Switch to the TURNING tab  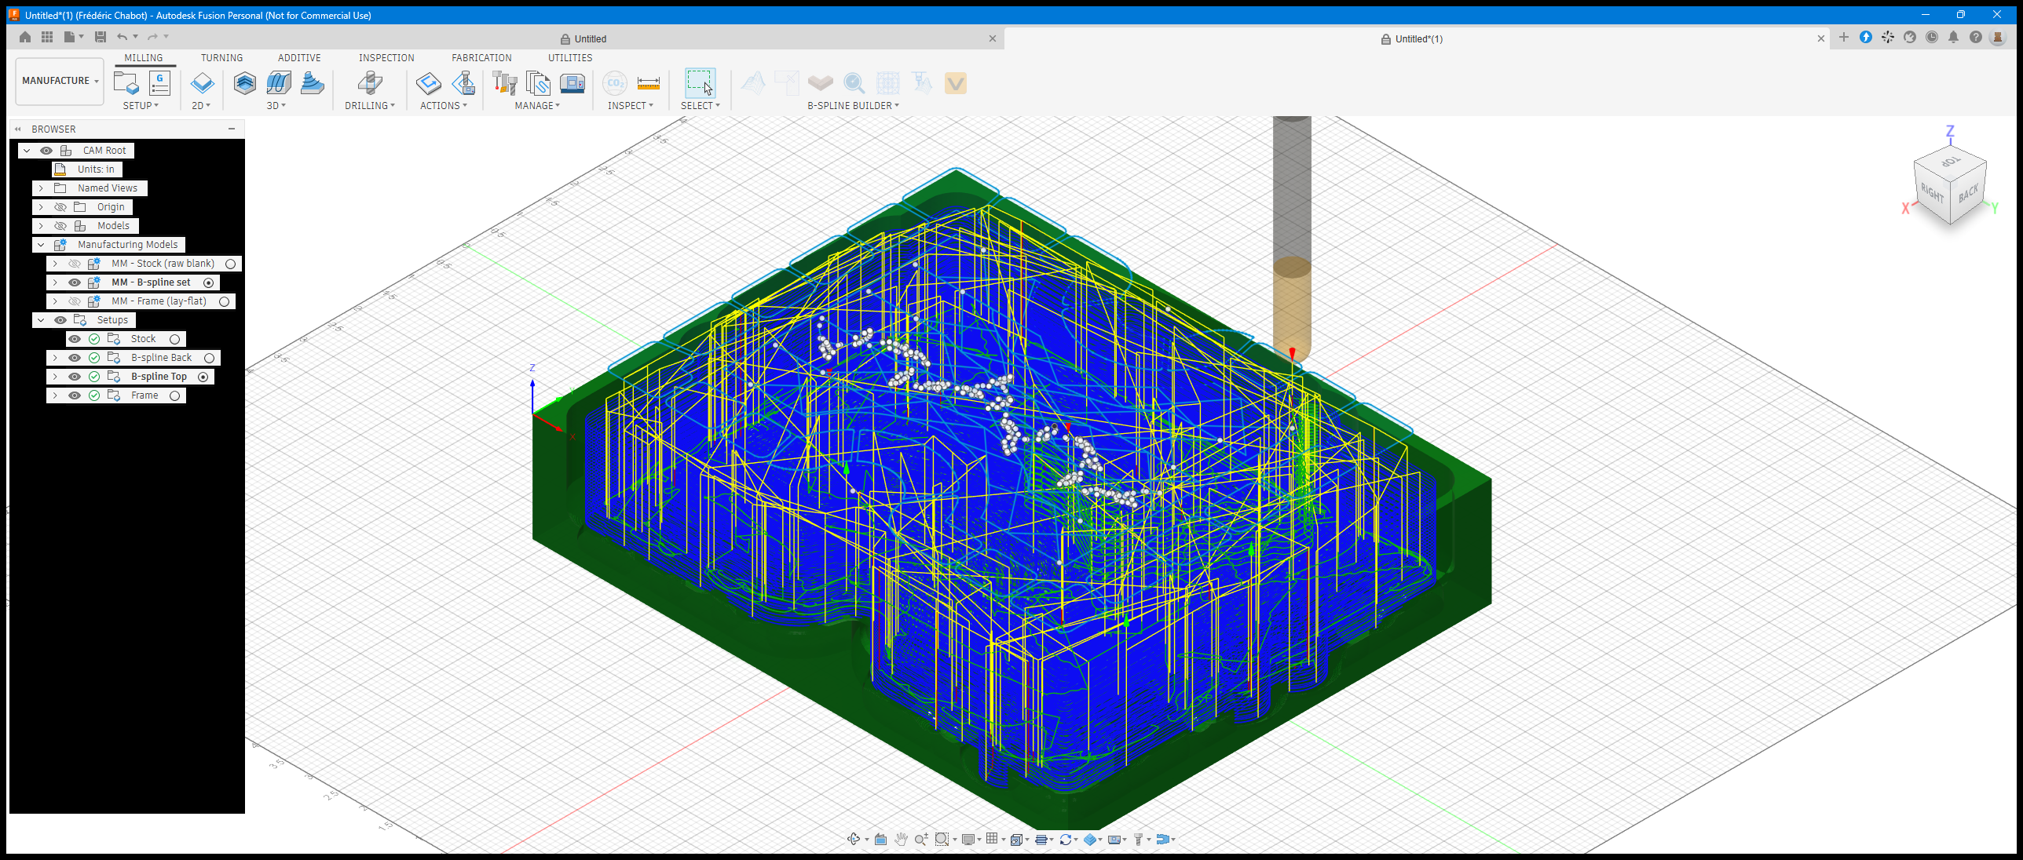coord(221,58)
